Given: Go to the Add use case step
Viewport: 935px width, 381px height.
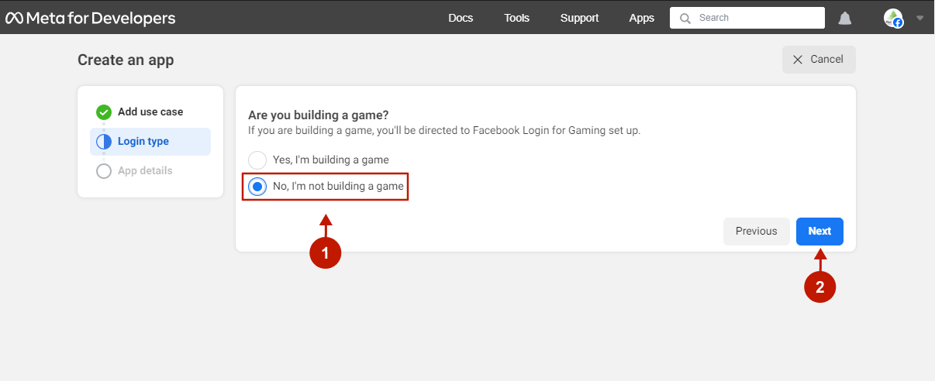Looking at the screenshot, I should 150,112.
